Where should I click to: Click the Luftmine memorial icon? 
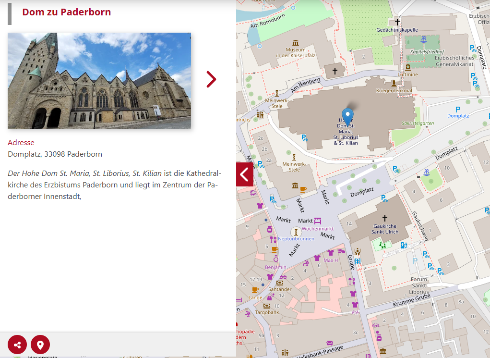point(408,67)
